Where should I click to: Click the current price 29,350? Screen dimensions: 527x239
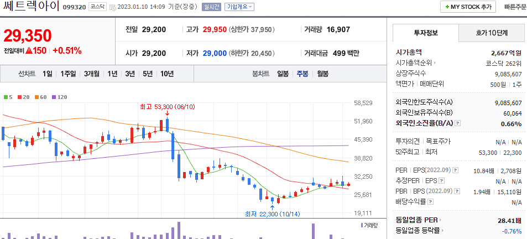tap(28, 35)
